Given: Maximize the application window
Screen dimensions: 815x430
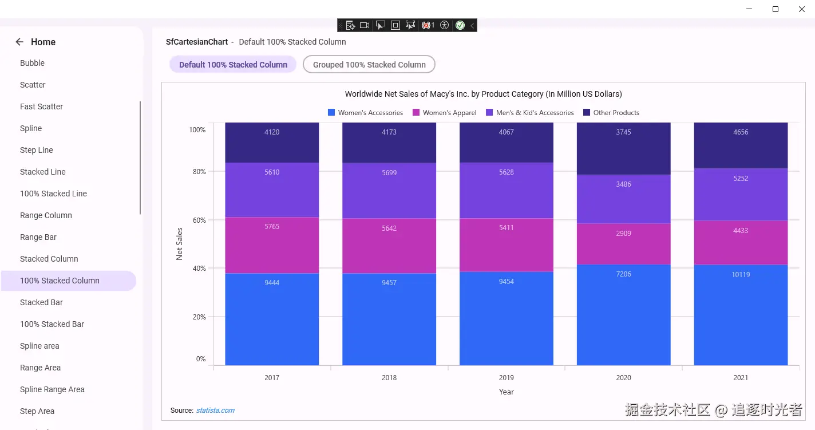Looking at the screenshot, I should (x=776, y=9).
